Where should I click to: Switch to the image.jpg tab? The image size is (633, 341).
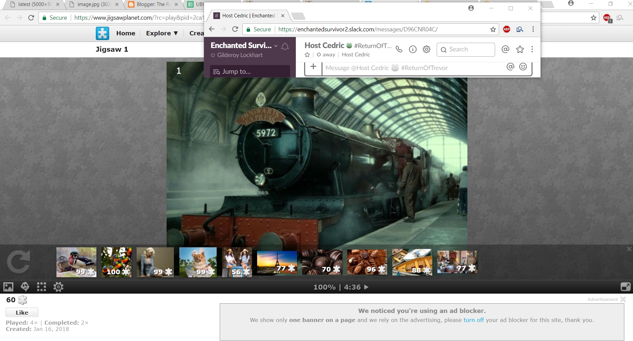pyautogui.click(x=93, y=4)
